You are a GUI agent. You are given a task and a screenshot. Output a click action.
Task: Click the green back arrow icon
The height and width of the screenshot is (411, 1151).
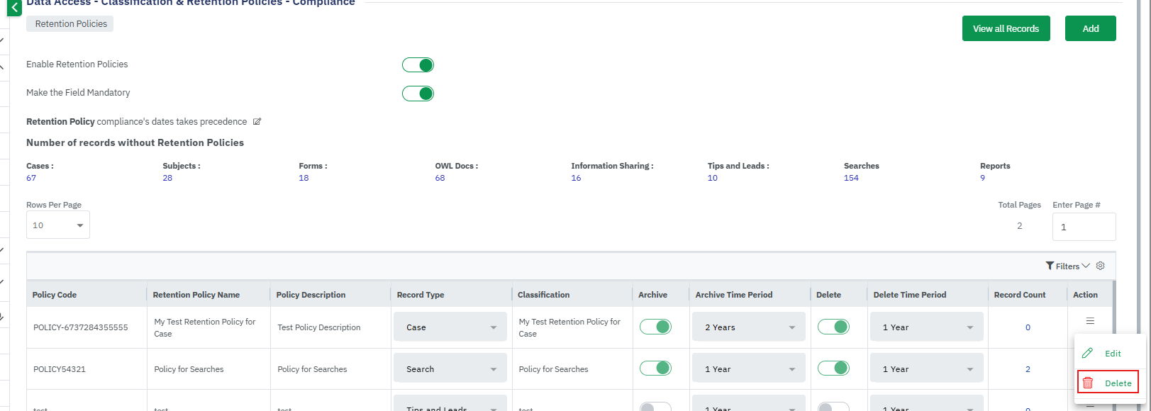pyautogui.click(x=14, y=9)
